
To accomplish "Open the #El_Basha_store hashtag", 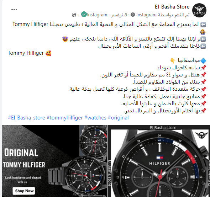I will pos(27,118).
